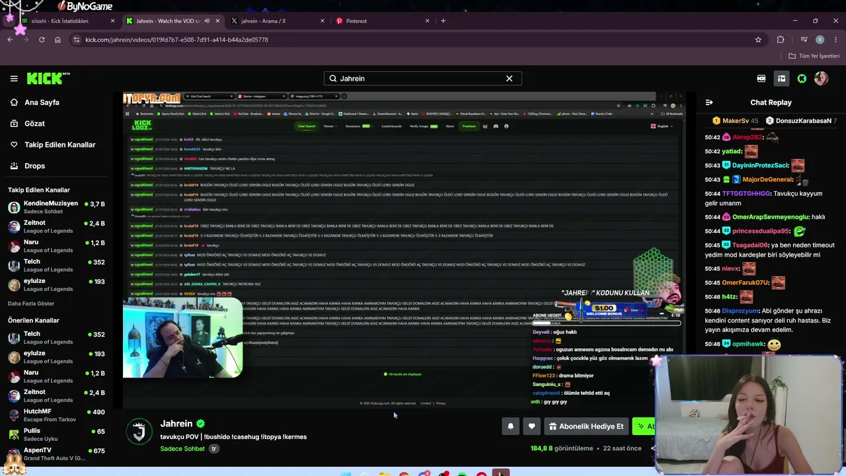This screenshot has width=846, height=476.
Task: Click the first header icon beside the user avatar
Action: tap(761, 79)
